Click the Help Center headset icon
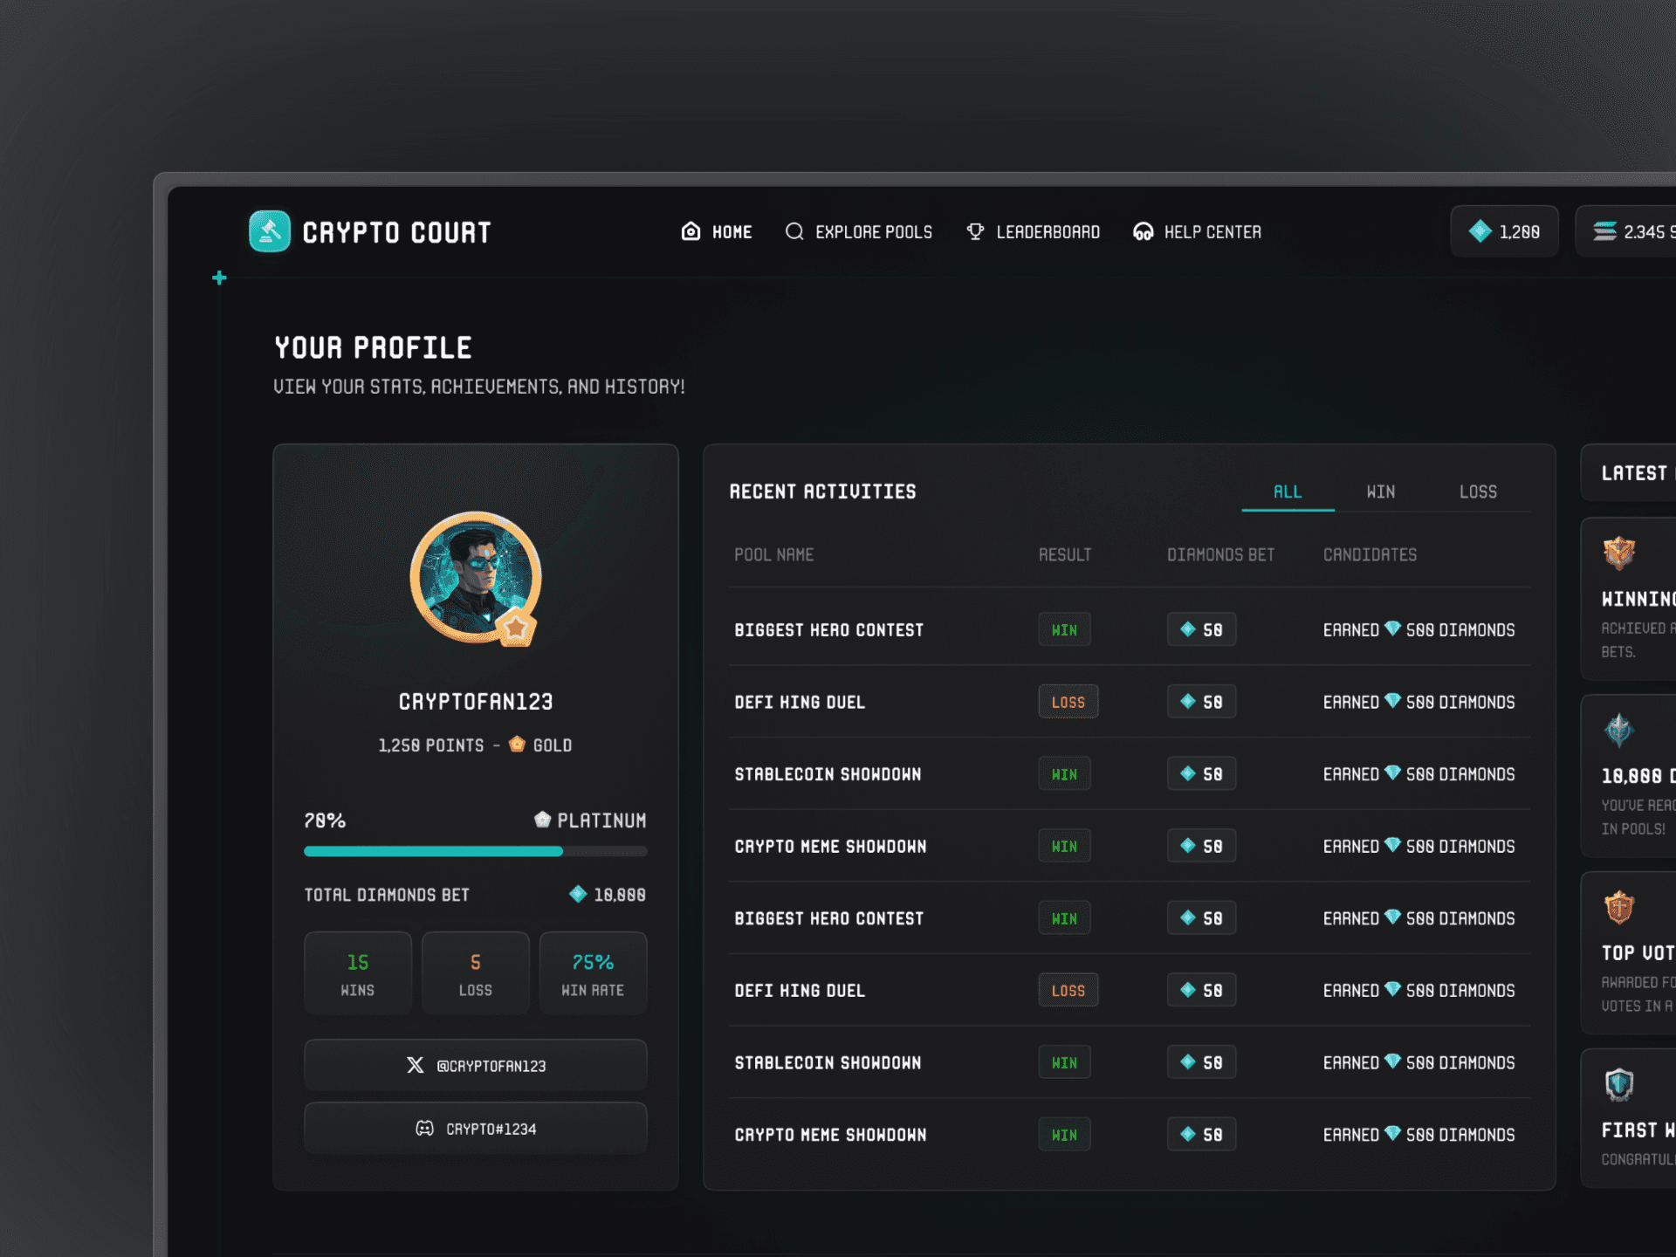This screenshot has width=1676, height=1257. tap(1143, 231)
